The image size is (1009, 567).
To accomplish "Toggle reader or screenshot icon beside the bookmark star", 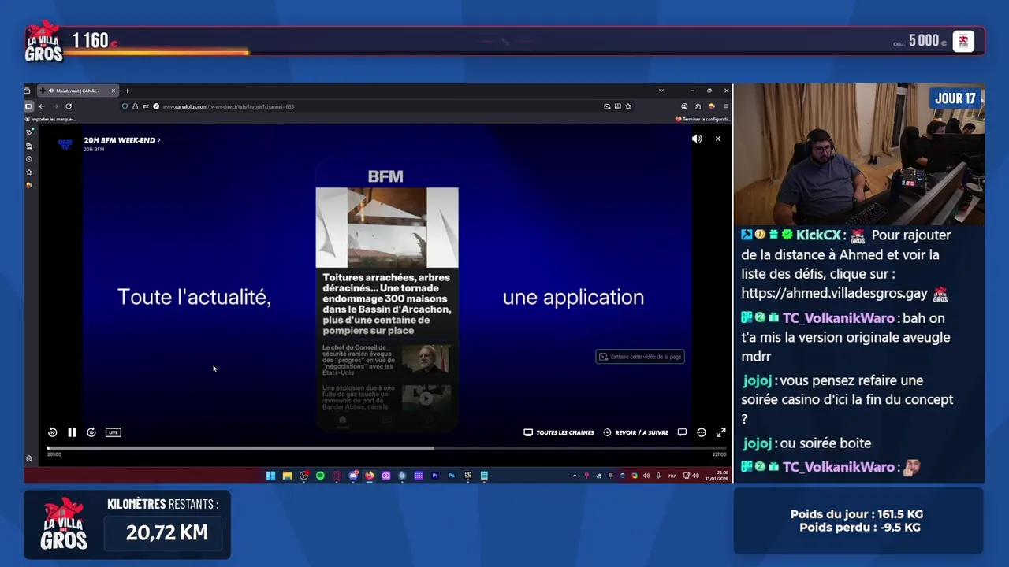I will tap(618, 106).
